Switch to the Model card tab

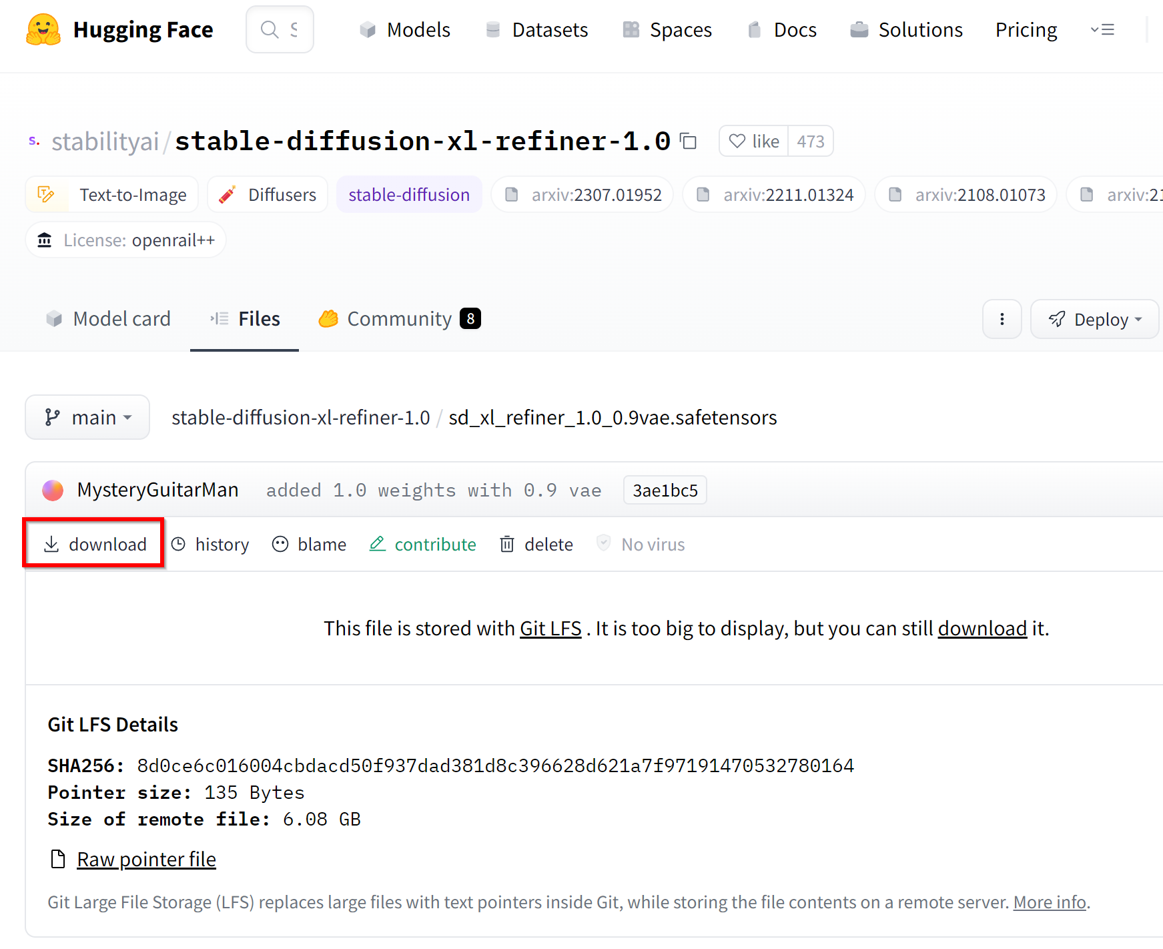108,319
